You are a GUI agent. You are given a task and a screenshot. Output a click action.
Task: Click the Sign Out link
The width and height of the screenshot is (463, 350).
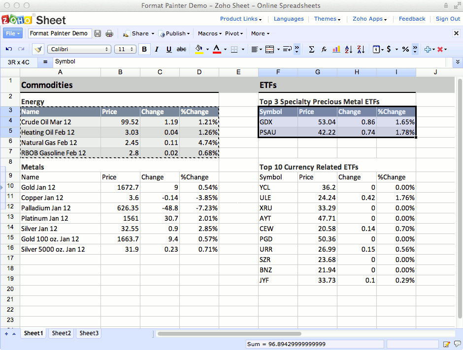pos(448,19)
